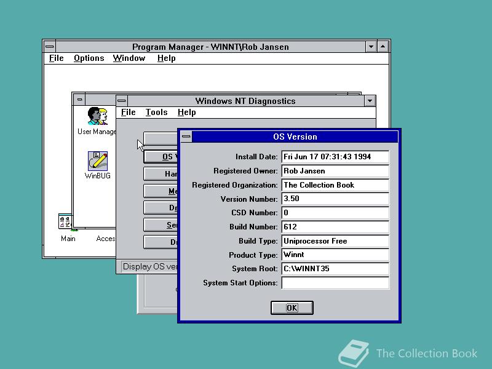492x369 pixels.
Task: Click the "Main" group label
Action: coord(68,239)
